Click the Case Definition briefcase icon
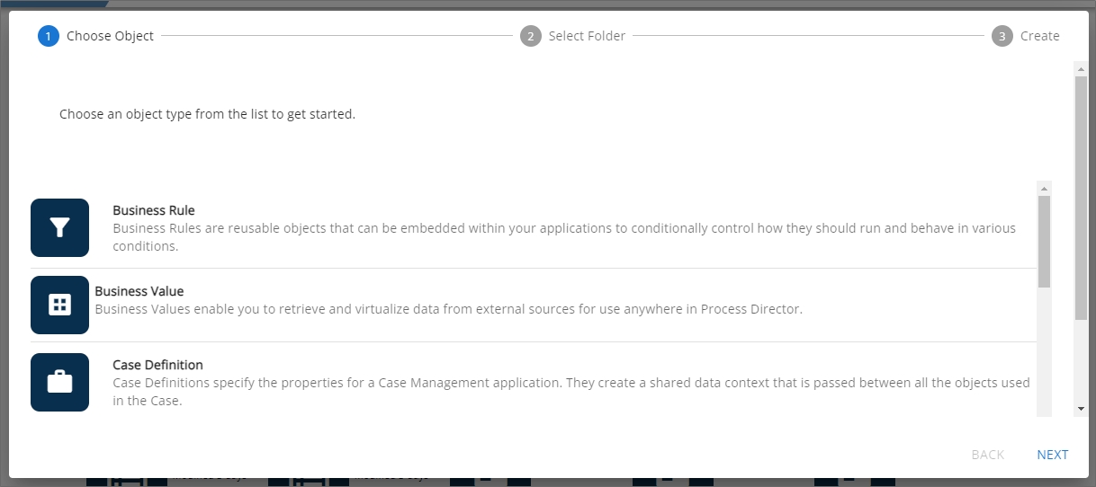This screenshot has height=487, width=1096. pyautogui.click(x=59, y=383)
